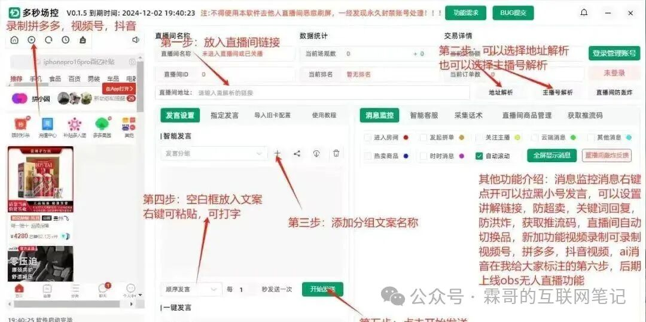Click the BUG提交 button

tap(513, 13)
